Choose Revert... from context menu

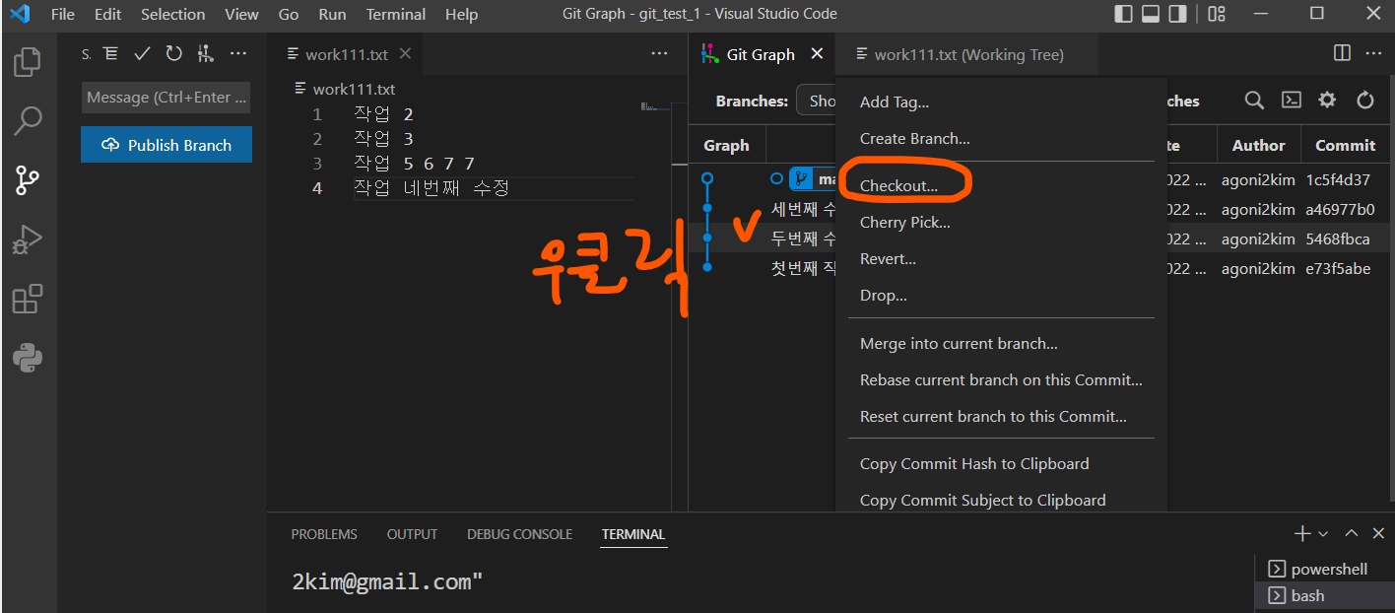(1001, 258)
